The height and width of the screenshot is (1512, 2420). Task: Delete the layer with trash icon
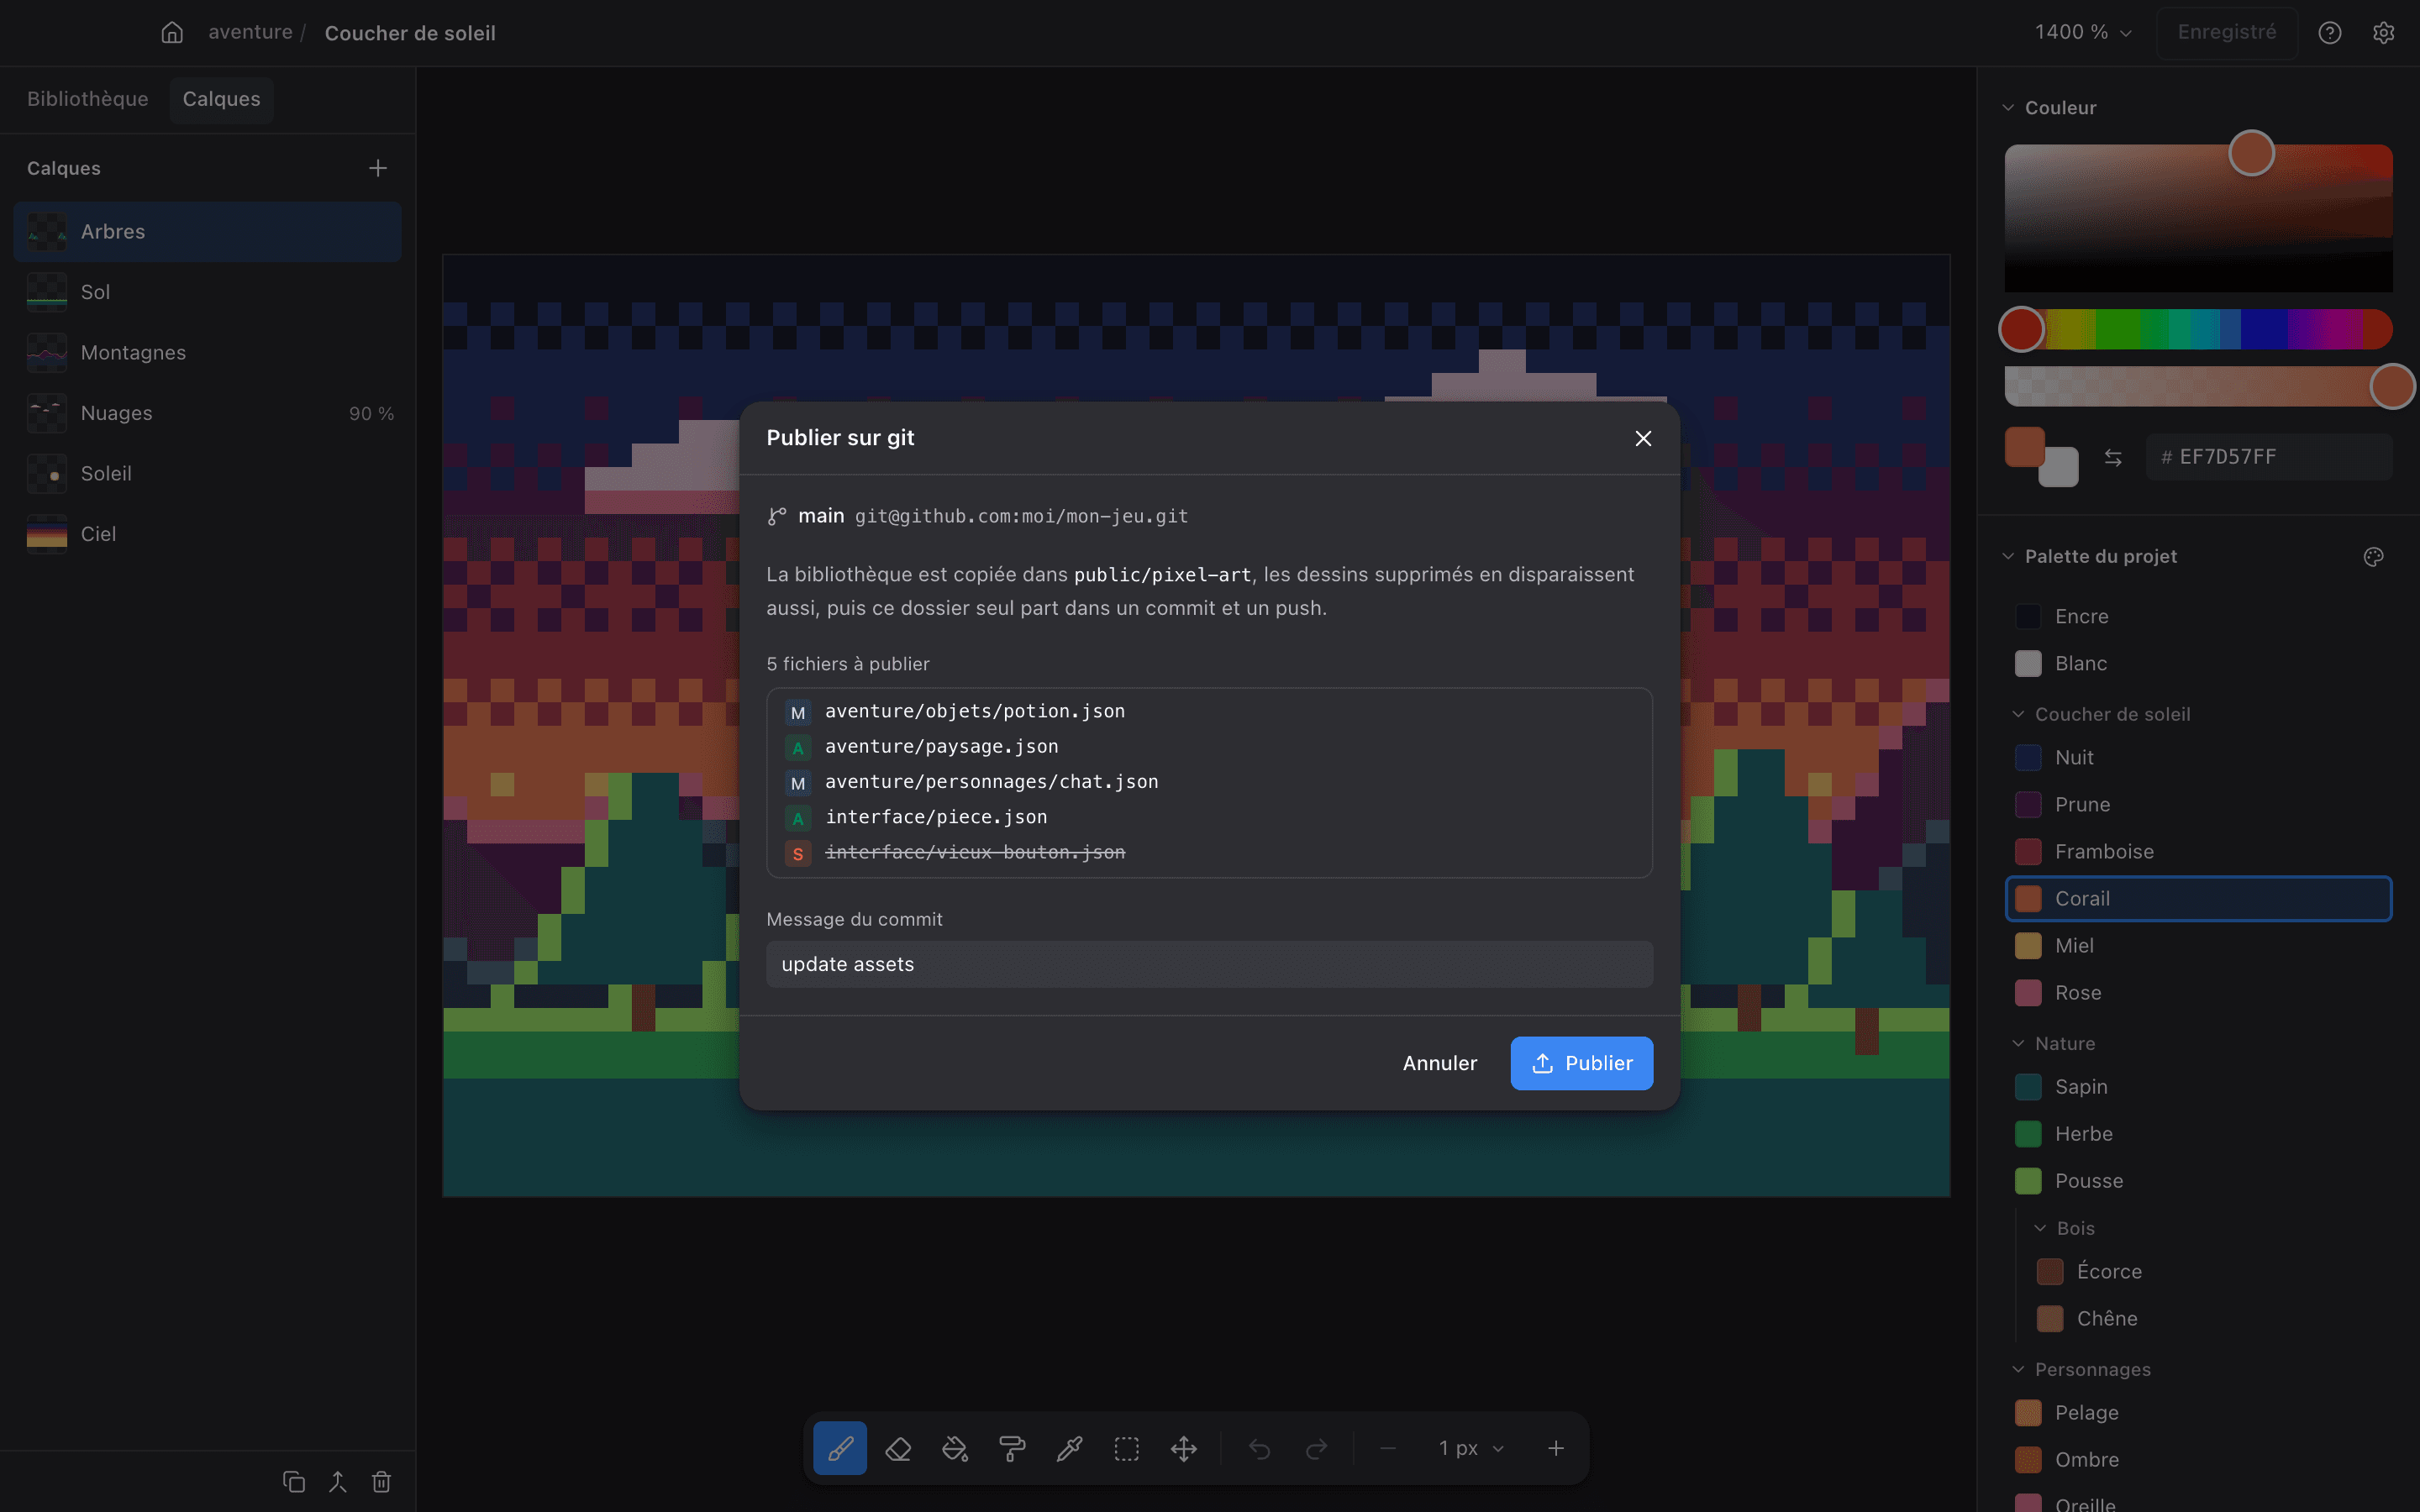pos(382,1481)
